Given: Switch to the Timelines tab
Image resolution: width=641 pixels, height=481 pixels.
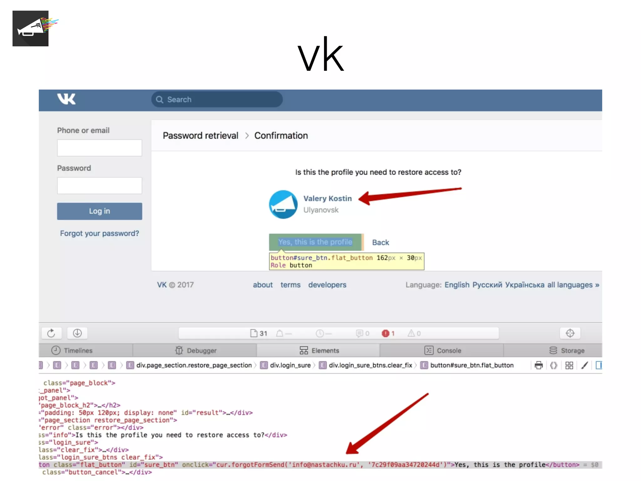Looking at the screenshot, I should 85,350.
